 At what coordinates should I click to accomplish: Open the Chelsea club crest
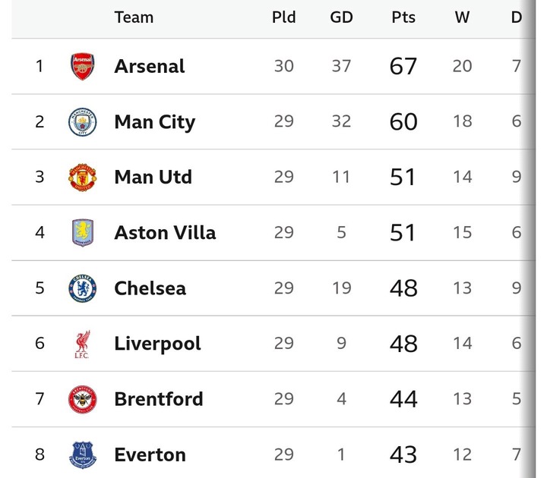coord(83,288)
